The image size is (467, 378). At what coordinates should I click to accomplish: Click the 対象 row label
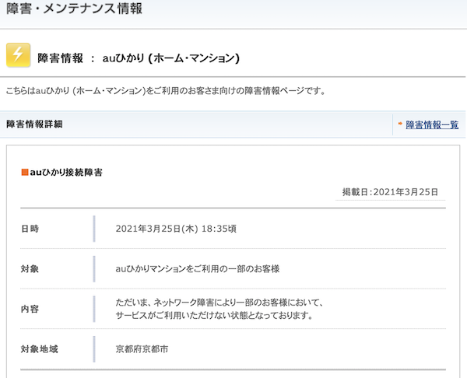(30, 269)
